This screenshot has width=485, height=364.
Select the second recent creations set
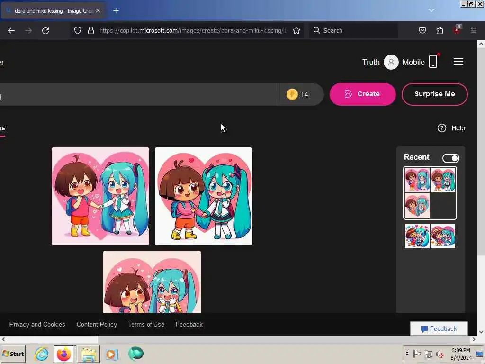tap(430, 236)
